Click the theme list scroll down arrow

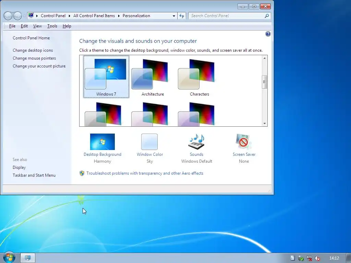click(264, 123)
